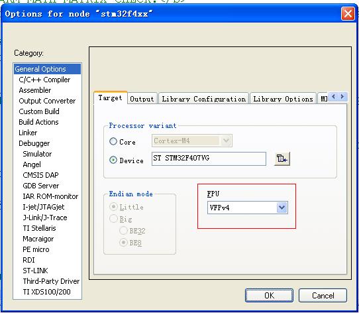The image size is (359, 313).
Task: Open the FPU VFPv4 dropdown
Action: (x=282, y=208)
